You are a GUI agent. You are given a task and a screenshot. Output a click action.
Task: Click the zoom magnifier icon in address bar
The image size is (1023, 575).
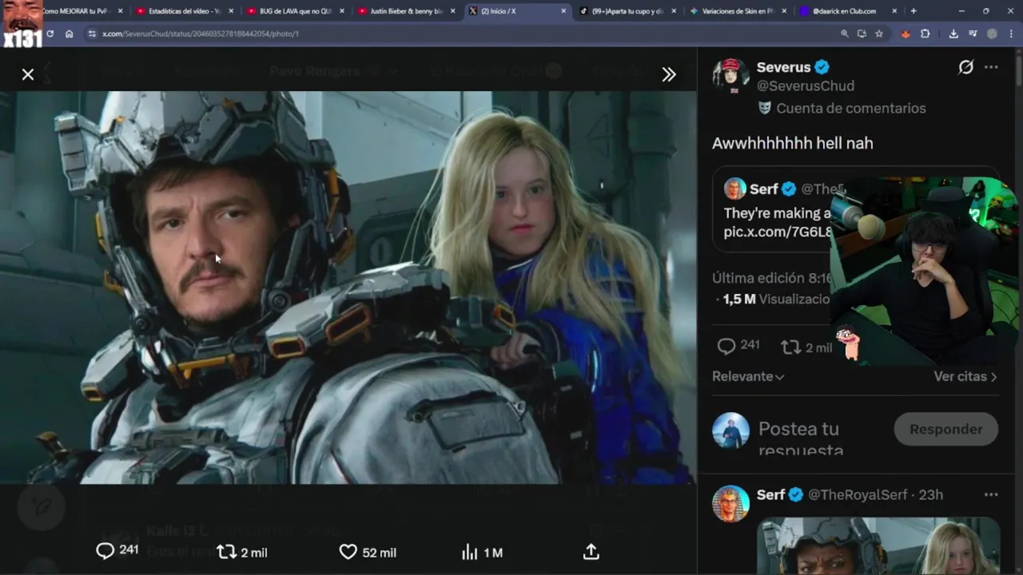click(845, 34)
